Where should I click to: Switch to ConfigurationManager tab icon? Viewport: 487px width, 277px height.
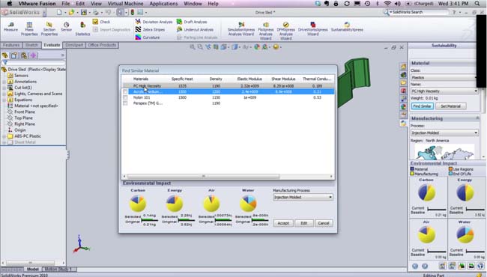point(24,55)
